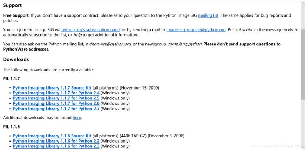The height and width of the screenshot is (151, 305).
Task: Download Python Imaging Library 1.1.6 Source Kit
Action: pos(52,136)
